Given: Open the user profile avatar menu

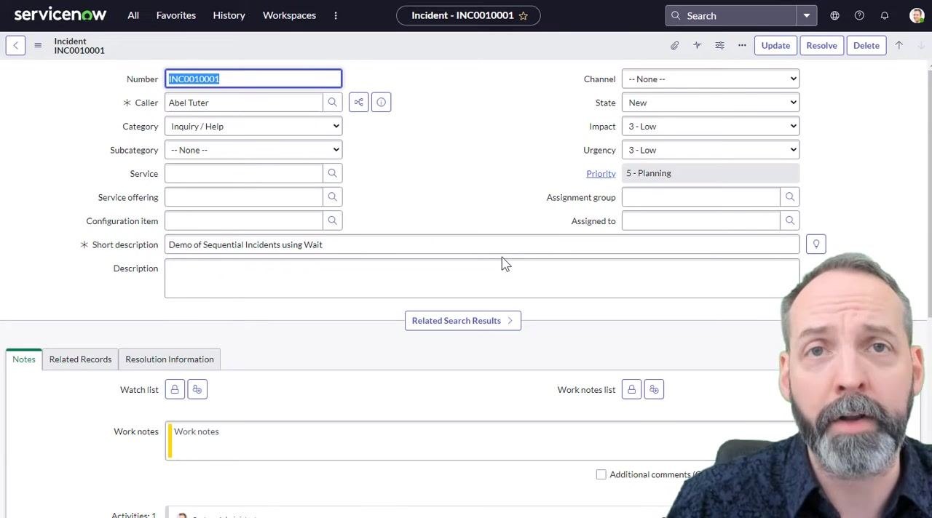Looking at the screenshot, I should click(917, 15).
